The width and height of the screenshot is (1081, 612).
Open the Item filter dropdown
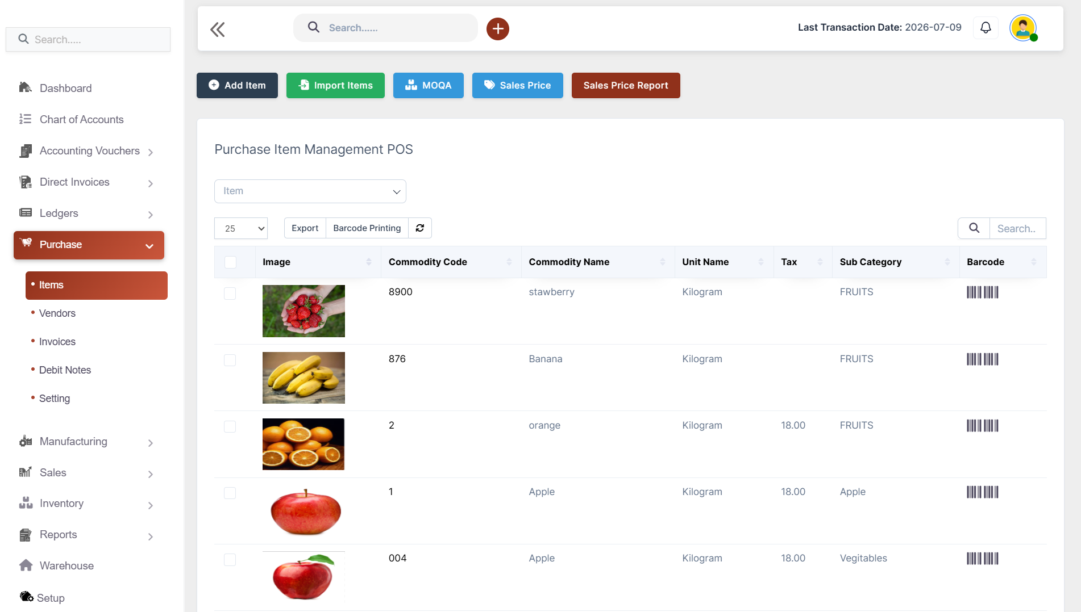310,191
